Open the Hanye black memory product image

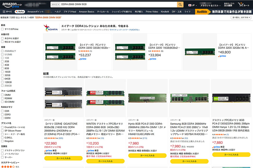[x=231, y=98]
